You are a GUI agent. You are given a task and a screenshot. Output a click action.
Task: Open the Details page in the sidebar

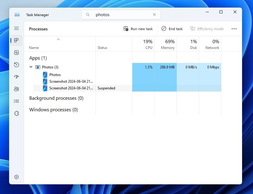(x=16, y=101)
